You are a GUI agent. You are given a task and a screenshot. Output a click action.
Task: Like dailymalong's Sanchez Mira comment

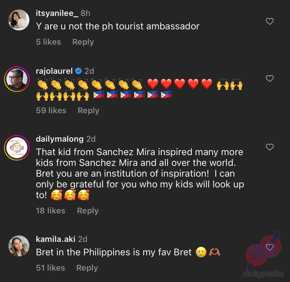270,147
